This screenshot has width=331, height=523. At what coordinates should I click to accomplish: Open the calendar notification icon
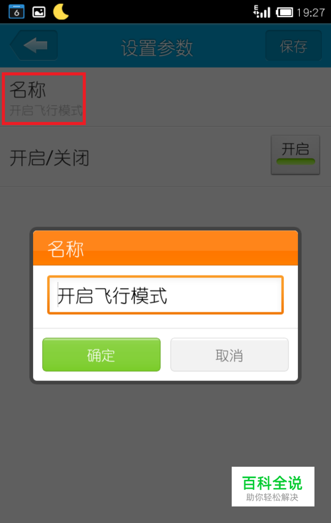[17, 12]
